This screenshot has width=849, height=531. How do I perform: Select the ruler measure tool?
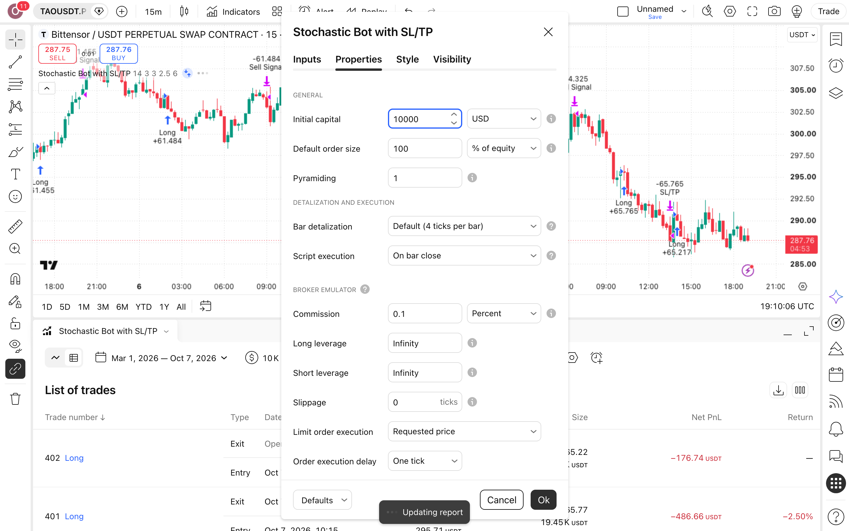coord(15,226)
